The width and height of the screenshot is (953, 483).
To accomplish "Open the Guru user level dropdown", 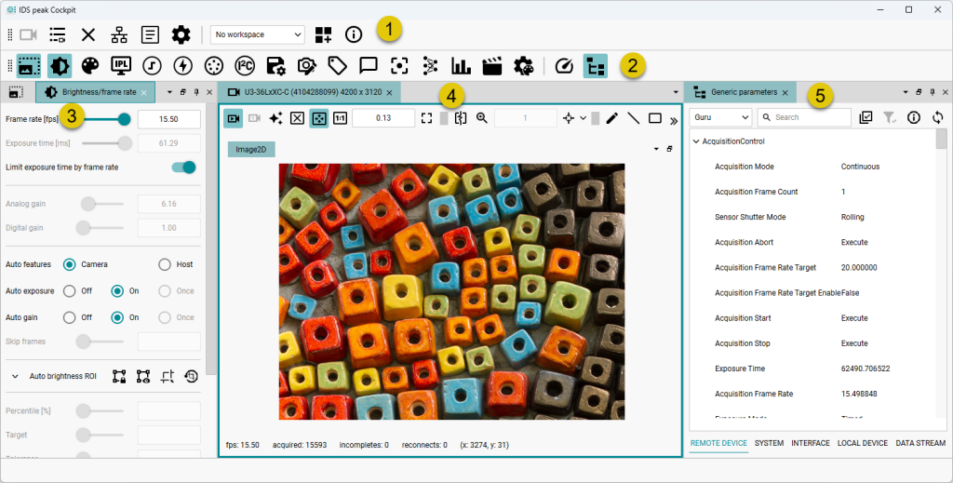I will 720,117.
